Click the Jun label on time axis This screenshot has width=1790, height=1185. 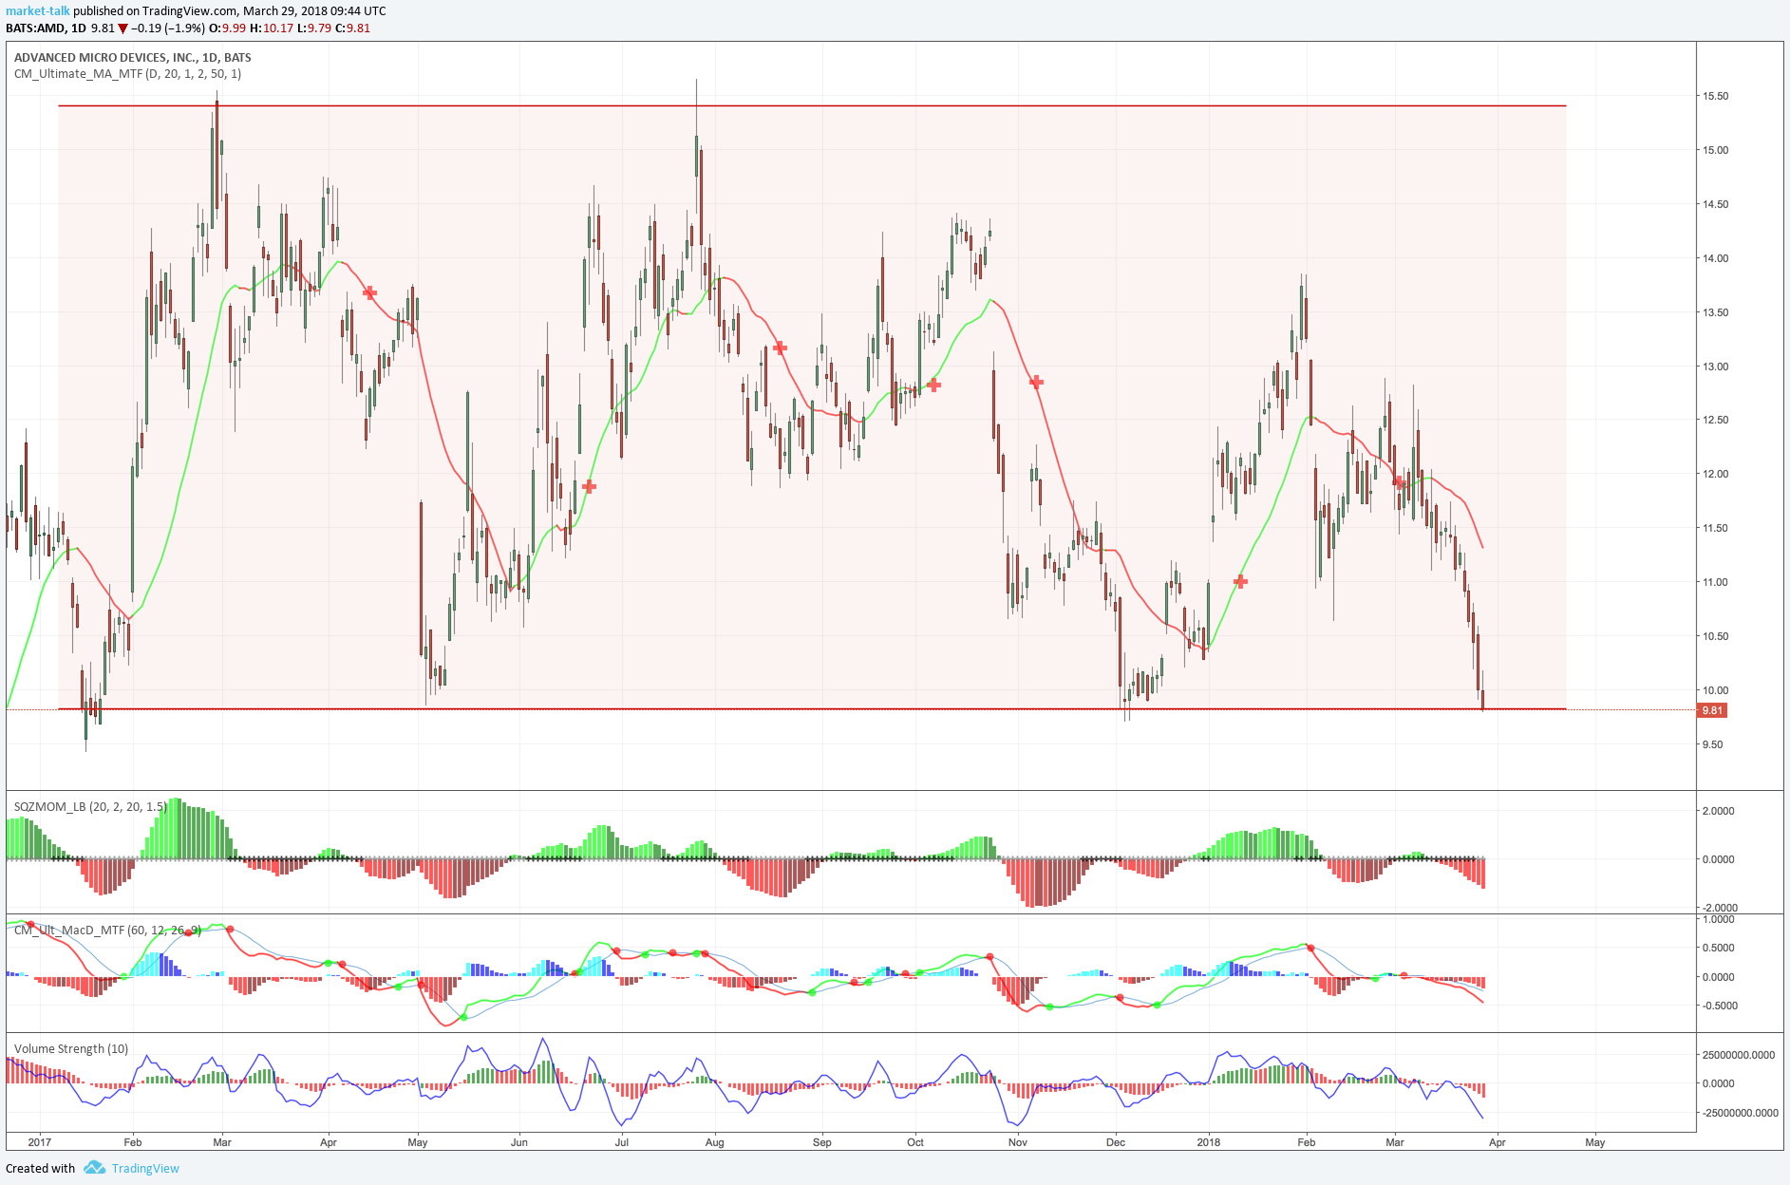tap(519, 1142)
